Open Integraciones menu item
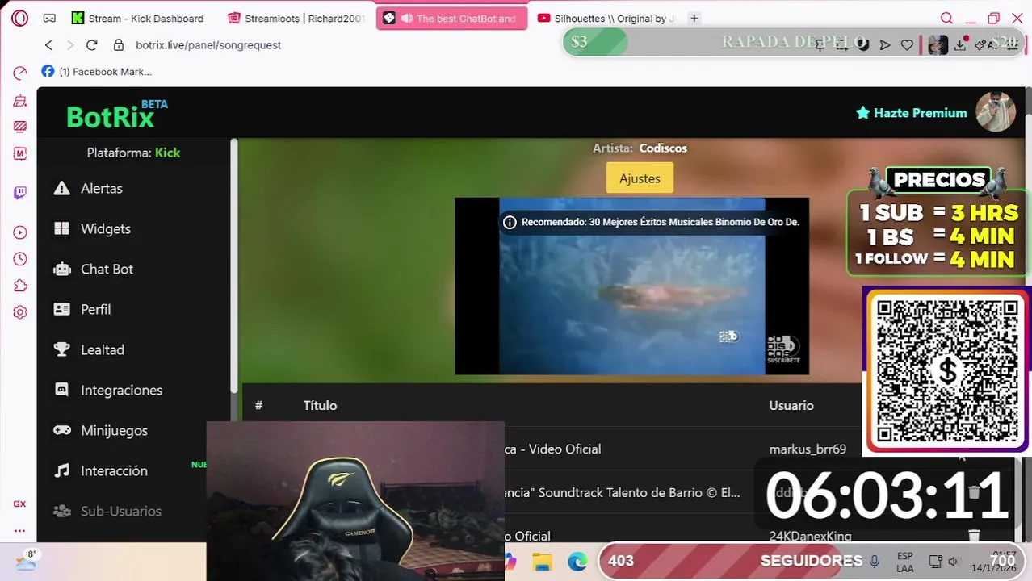Image resolution: width=1032 pixels, height=581 pixels. tap(108, 390)
